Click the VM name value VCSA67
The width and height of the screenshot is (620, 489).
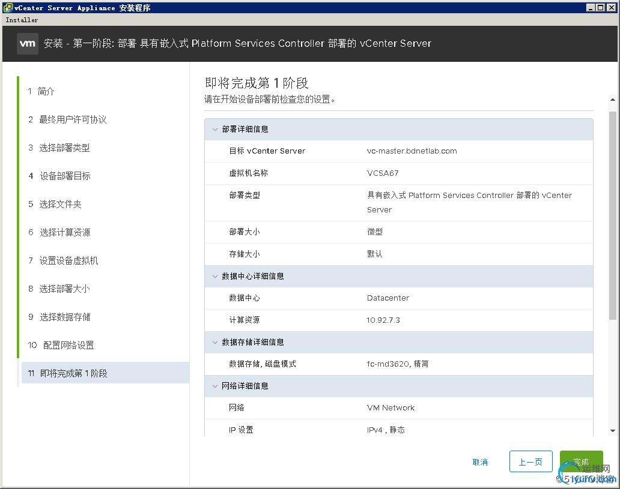pos(382,173)
